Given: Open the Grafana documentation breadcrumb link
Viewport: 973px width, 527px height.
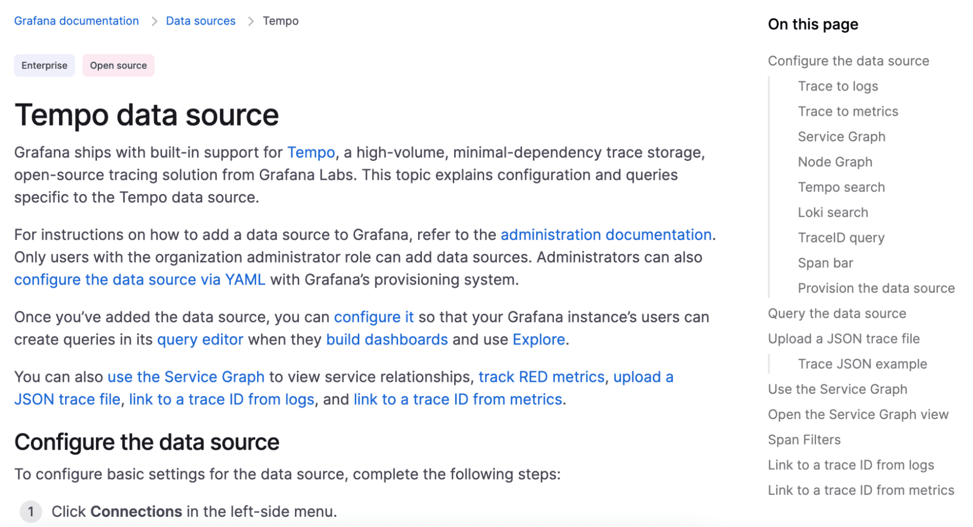Looking at the screenshot, I should point(76,20).
